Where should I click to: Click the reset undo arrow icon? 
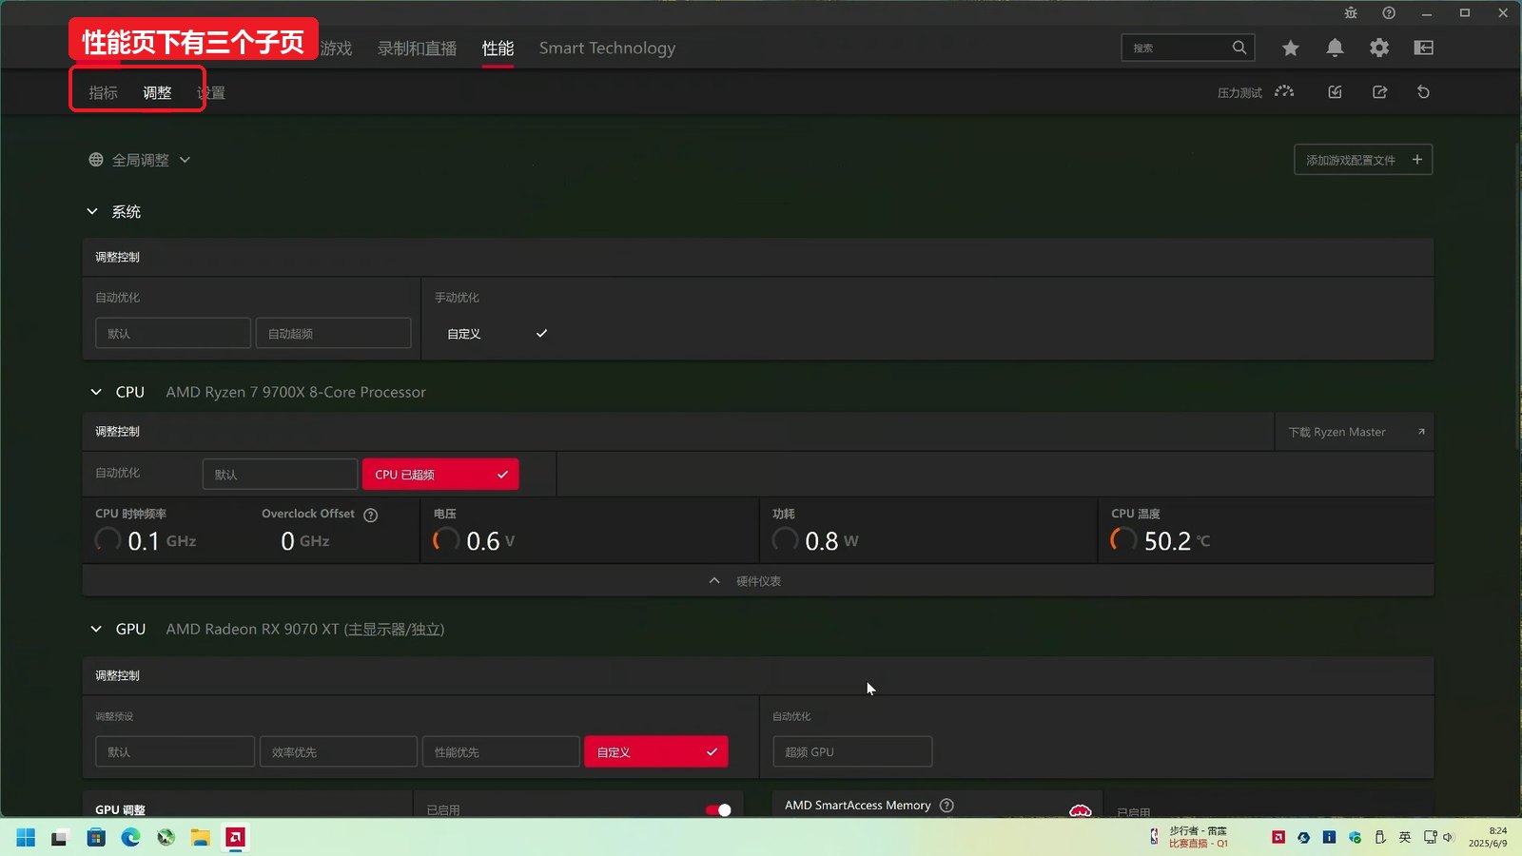point(1423,92)
